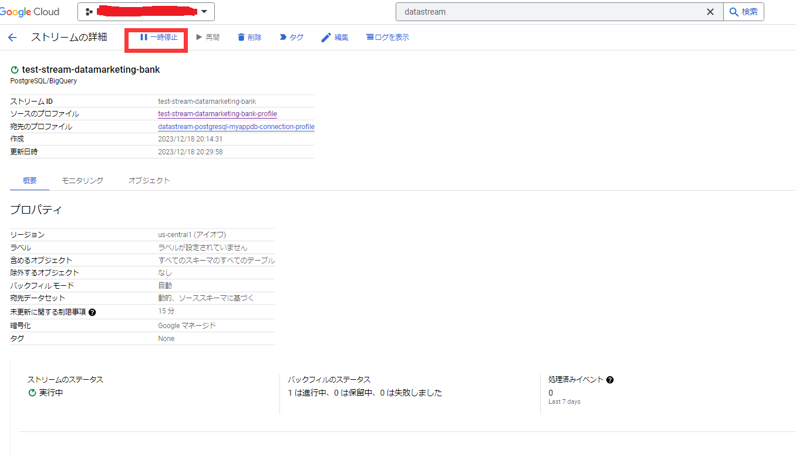
Task: Show logs via ログを表示
Action: (387, 38)
